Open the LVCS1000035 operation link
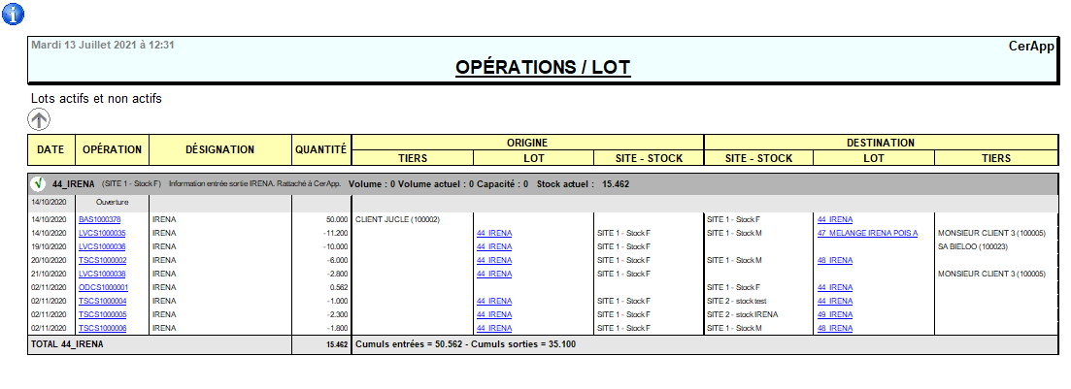 (102, 233)
